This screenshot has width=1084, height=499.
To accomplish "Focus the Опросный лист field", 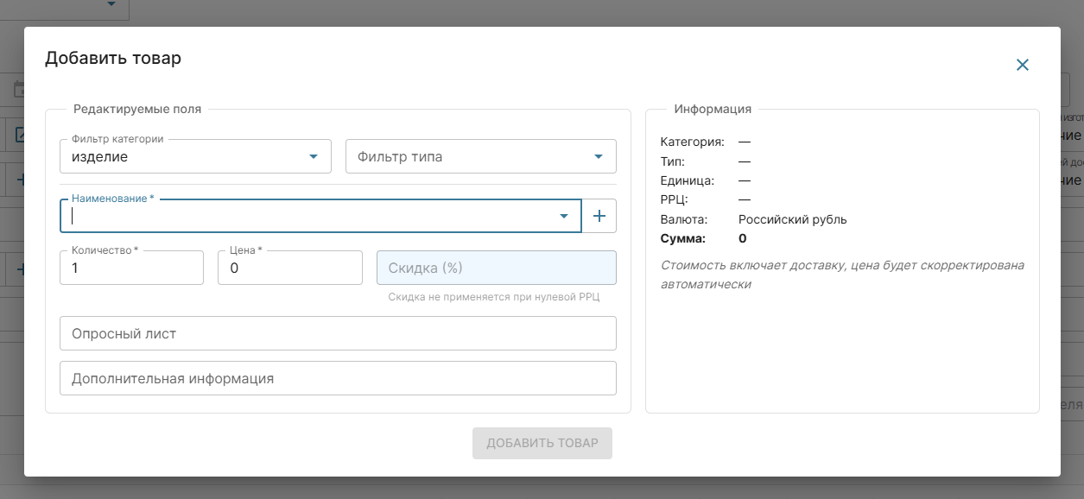I will pos(337,333).
